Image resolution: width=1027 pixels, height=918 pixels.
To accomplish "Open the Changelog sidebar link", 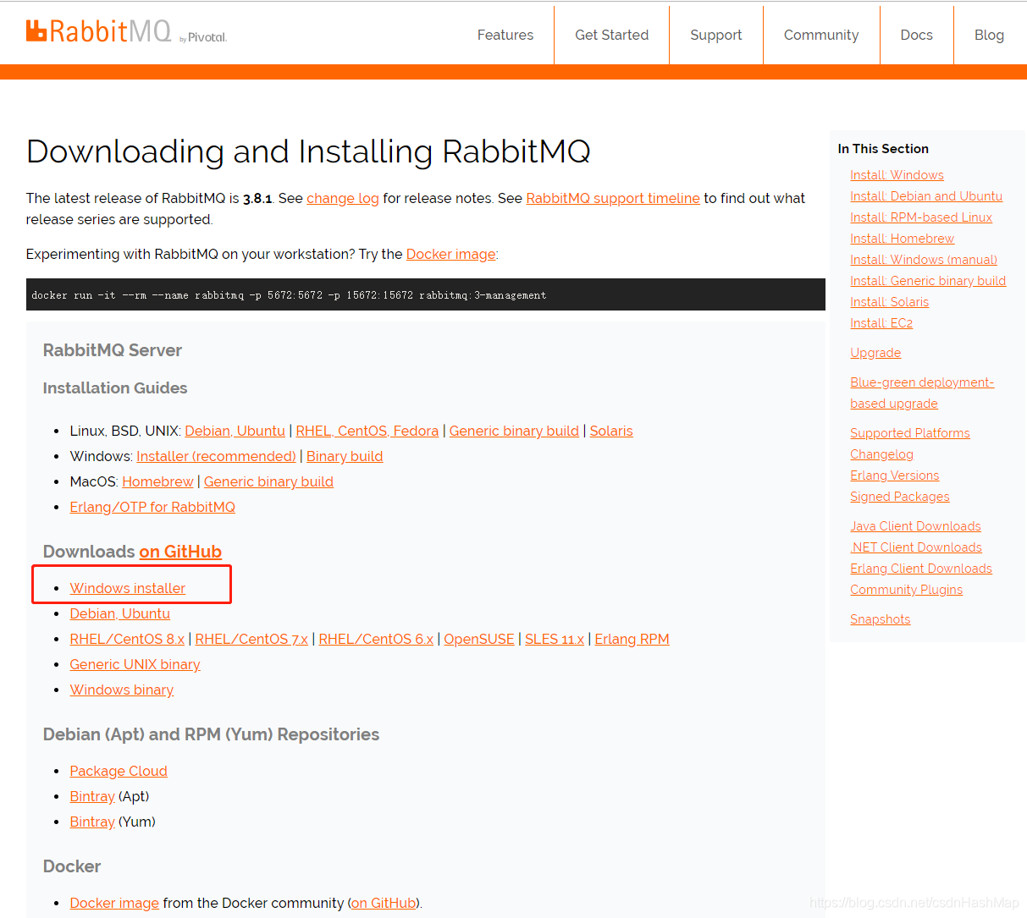I will tap(881, 454).
